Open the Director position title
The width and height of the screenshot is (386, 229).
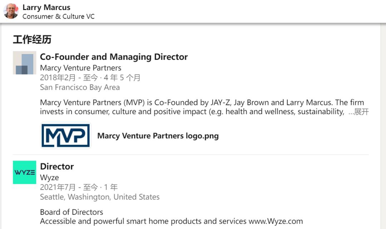coord(57,166)
